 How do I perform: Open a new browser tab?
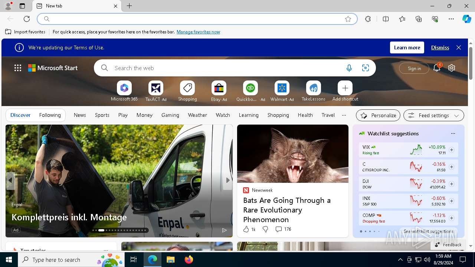tap(129, 6)
